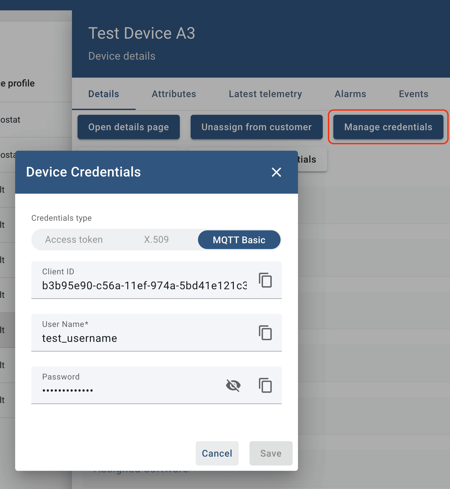Switch to the Alarms tab
The height and width of the screenshot is (489, 450).
click(x=350, y=94)
